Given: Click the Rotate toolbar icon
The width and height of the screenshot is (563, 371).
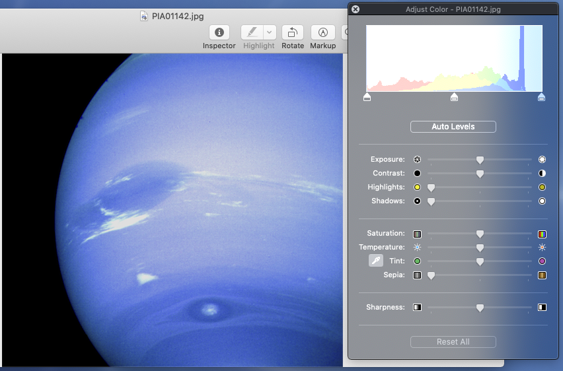Looking at the screenshot, I should click(293, 32).
